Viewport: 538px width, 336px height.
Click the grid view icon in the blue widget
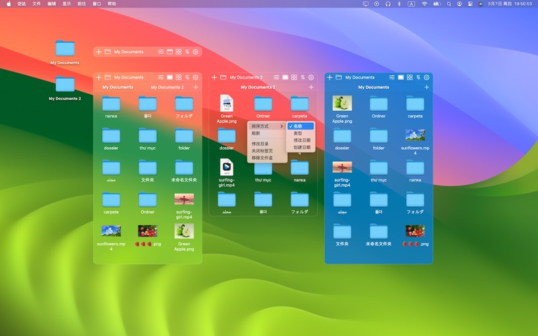tap(410, 77)
